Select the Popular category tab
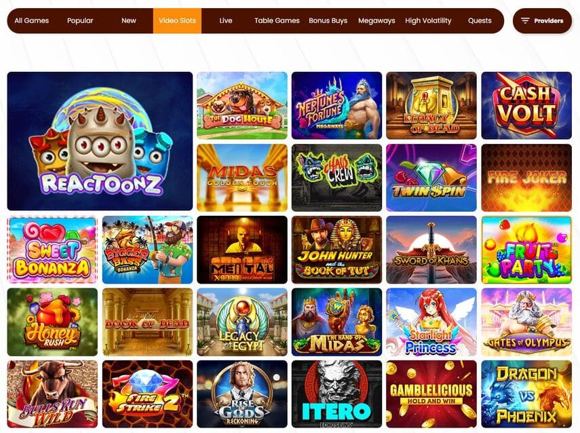Screen dimensions: 580x433 click(x=80, y=21)
